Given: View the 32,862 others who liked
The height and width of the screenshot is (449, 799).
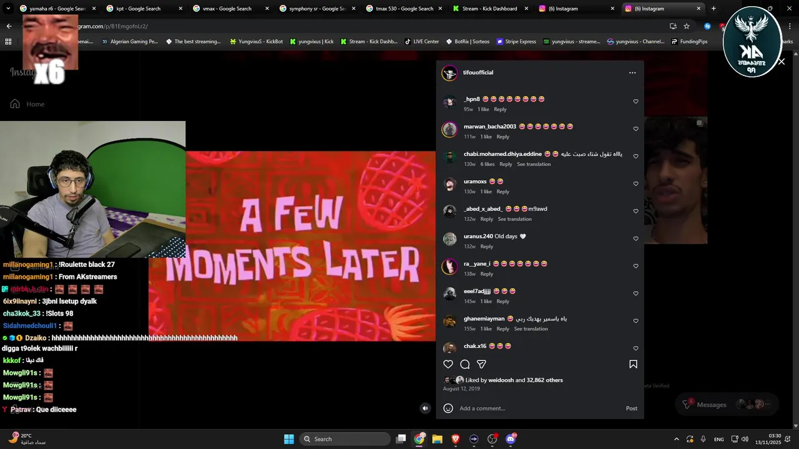Looking at the screenshot, I should [544, 380].
